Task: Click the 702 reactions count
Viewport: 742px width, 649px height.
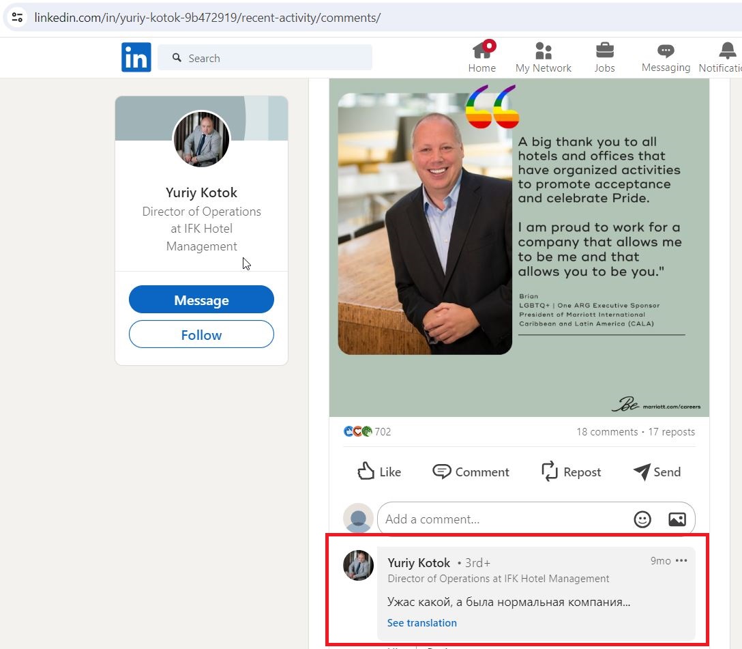Action: 383,432
